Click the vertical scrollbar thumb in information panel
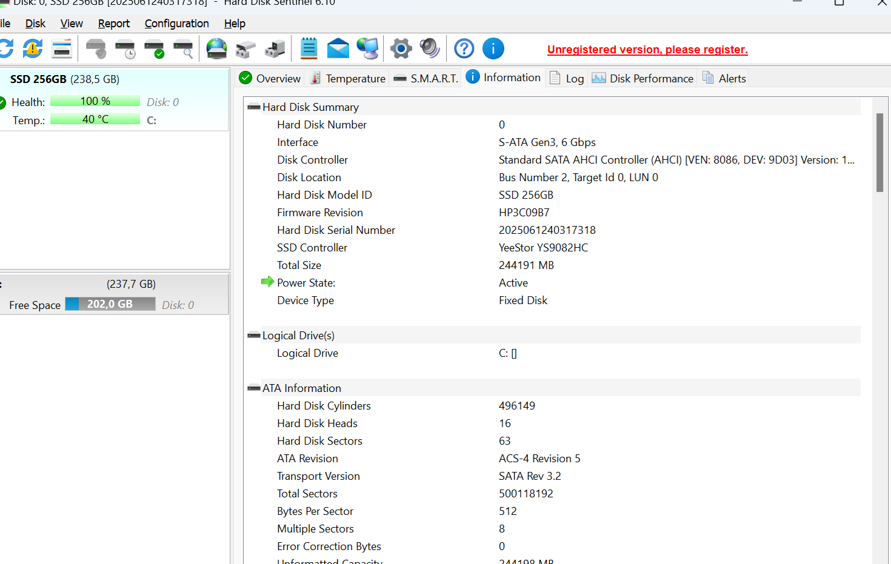 (879, 153)
